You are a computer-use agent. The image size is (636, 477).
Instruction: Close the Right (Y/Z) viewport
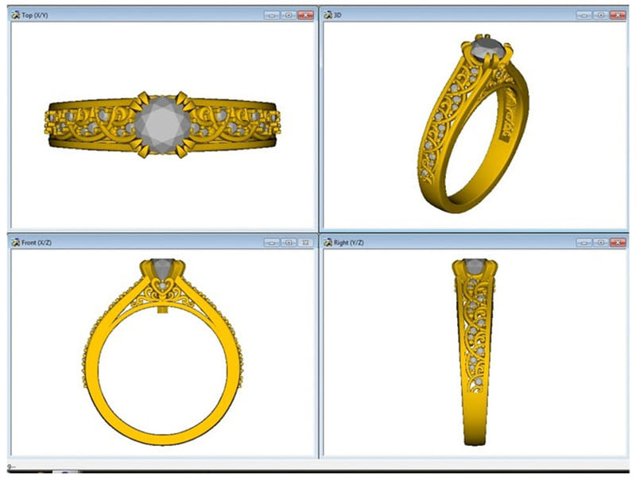point(617,242)
